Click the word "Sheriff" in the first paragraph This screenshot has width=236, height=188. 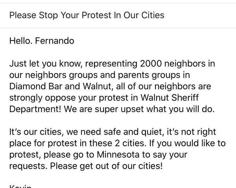coord(185,98)
